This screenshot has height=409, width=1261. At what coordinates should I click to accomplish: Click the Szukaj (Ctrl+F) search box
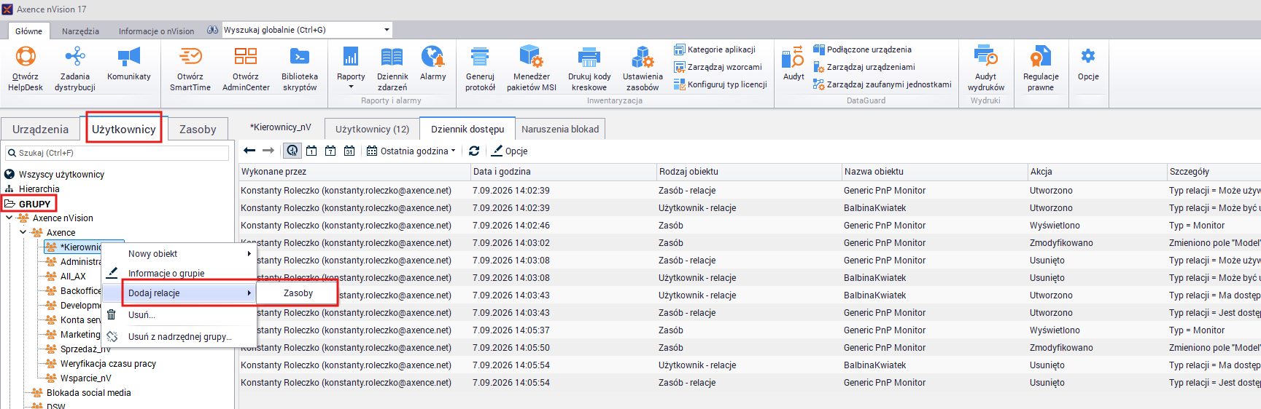(x=117, y=153)
